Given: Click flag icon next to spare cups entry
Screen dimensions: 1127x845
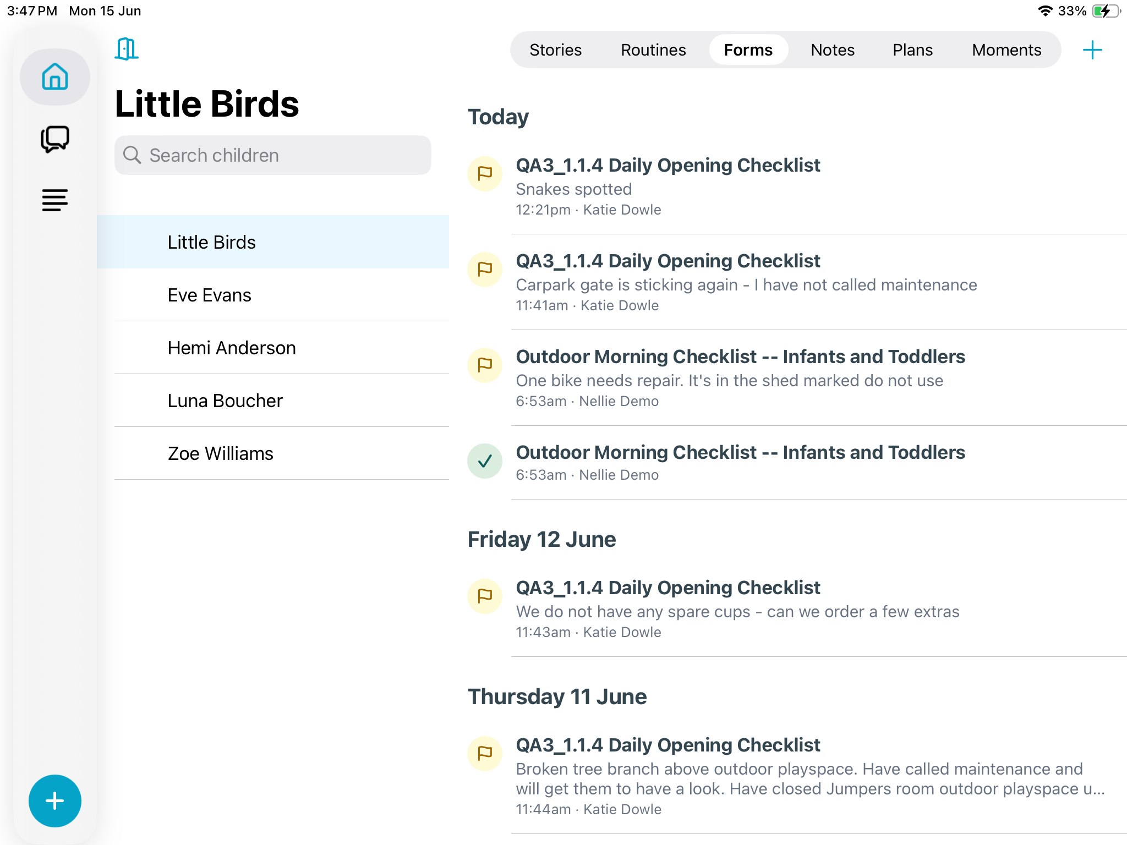Looking at the screenshot, I should coord(485,596).
